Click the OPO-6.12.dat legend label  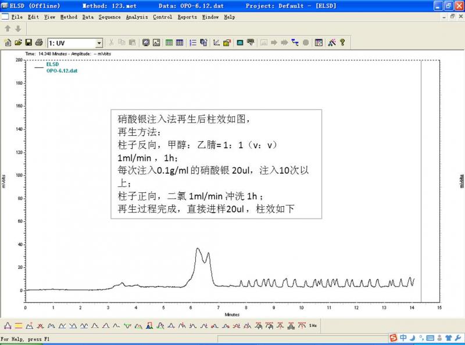[62, 71]
